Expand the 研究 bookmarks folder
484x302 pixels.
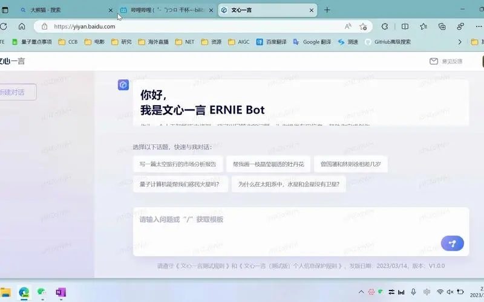click(122, 42)
